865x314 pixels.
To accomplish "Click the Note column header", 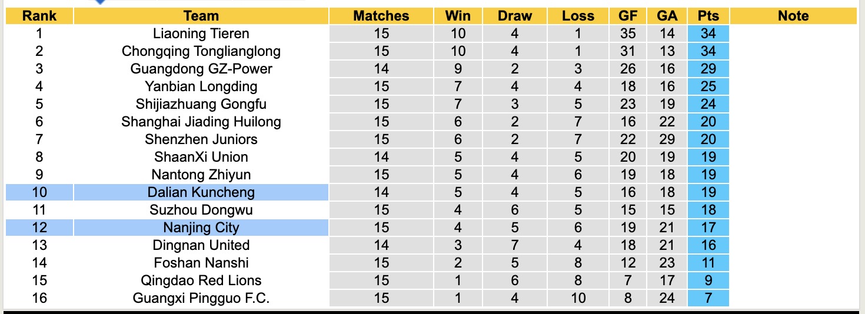I will pos(793,16).
